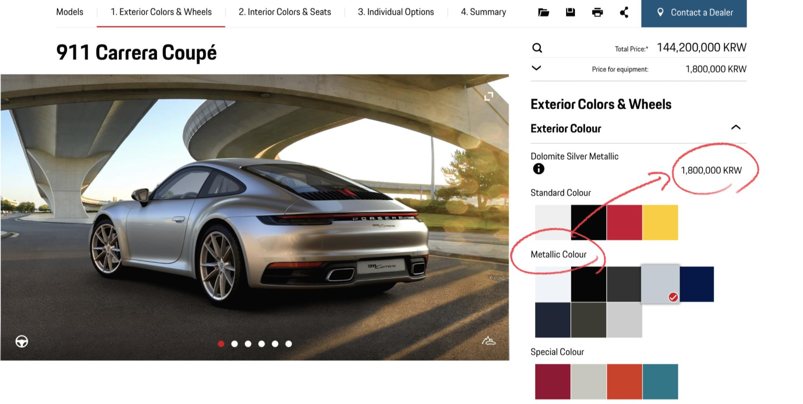Screen dimensions: 803x404
Task: Expand the price details chevron
Action: tap(536, 68)
